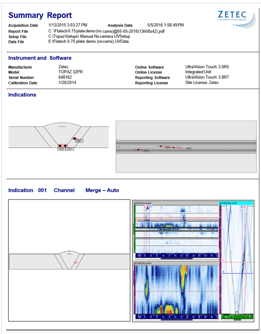Image resolution: width=261 pixels, height=334 pixels.
Task: Click the Acquisition Date label
Action: 23,25
